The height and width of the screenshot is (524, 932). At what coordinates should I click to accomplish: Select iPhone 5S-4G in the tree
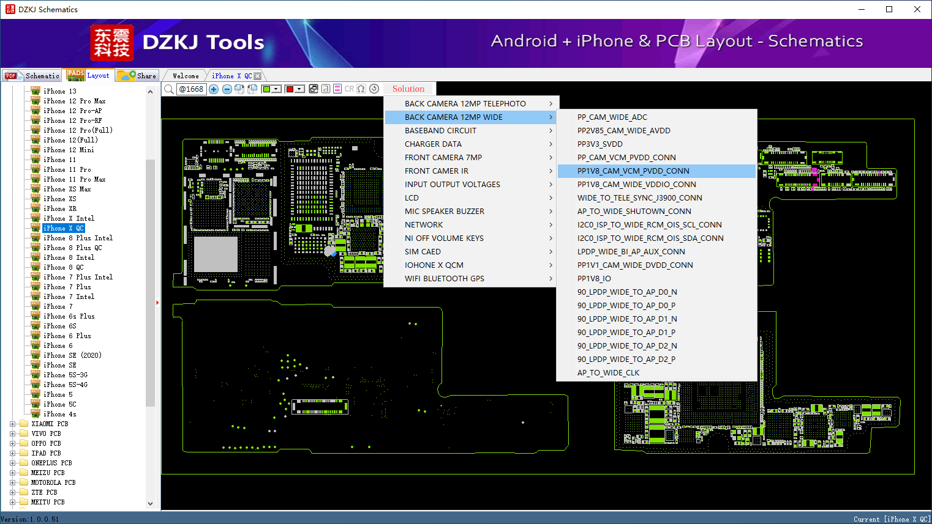coord(65,385)
